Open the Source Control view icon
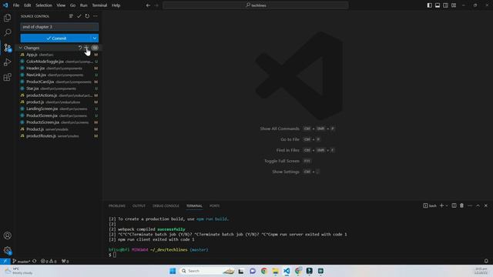The image size is (493, 277). 7,48
